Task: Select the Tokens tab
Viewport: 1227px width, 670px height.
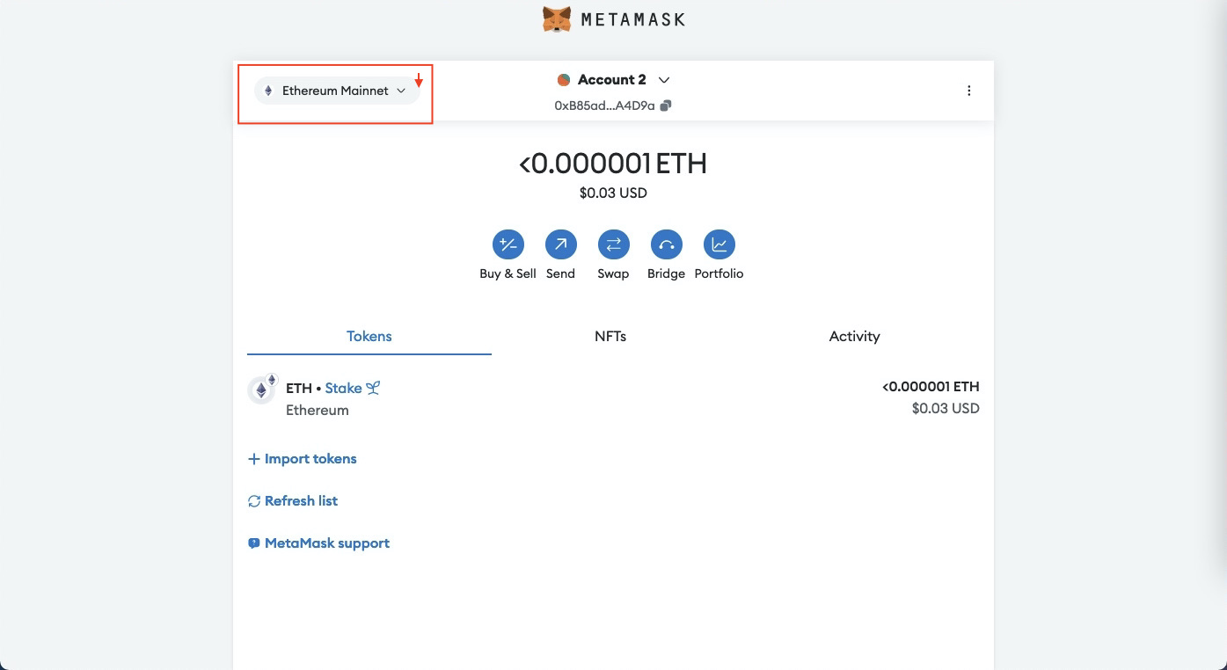Action: point(369,336)
